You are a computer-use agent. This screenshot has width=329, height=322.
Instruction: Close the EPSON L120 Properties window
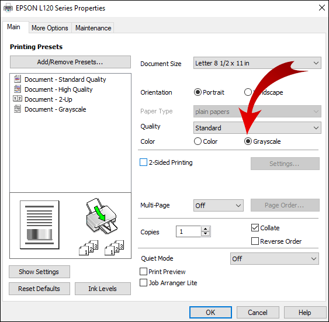tap(321, 8)
